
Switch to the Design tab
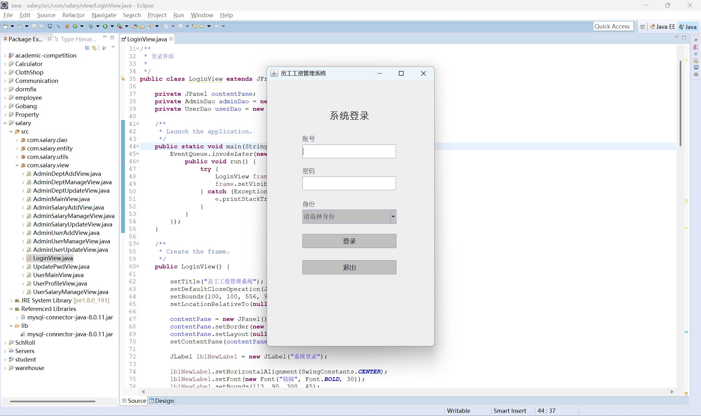pos(161,401)
